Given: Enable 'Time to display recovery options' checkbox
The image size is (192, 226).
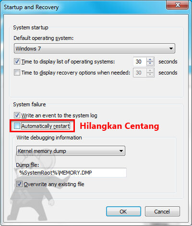Looking at the screenshot, I should click(17, 73).
